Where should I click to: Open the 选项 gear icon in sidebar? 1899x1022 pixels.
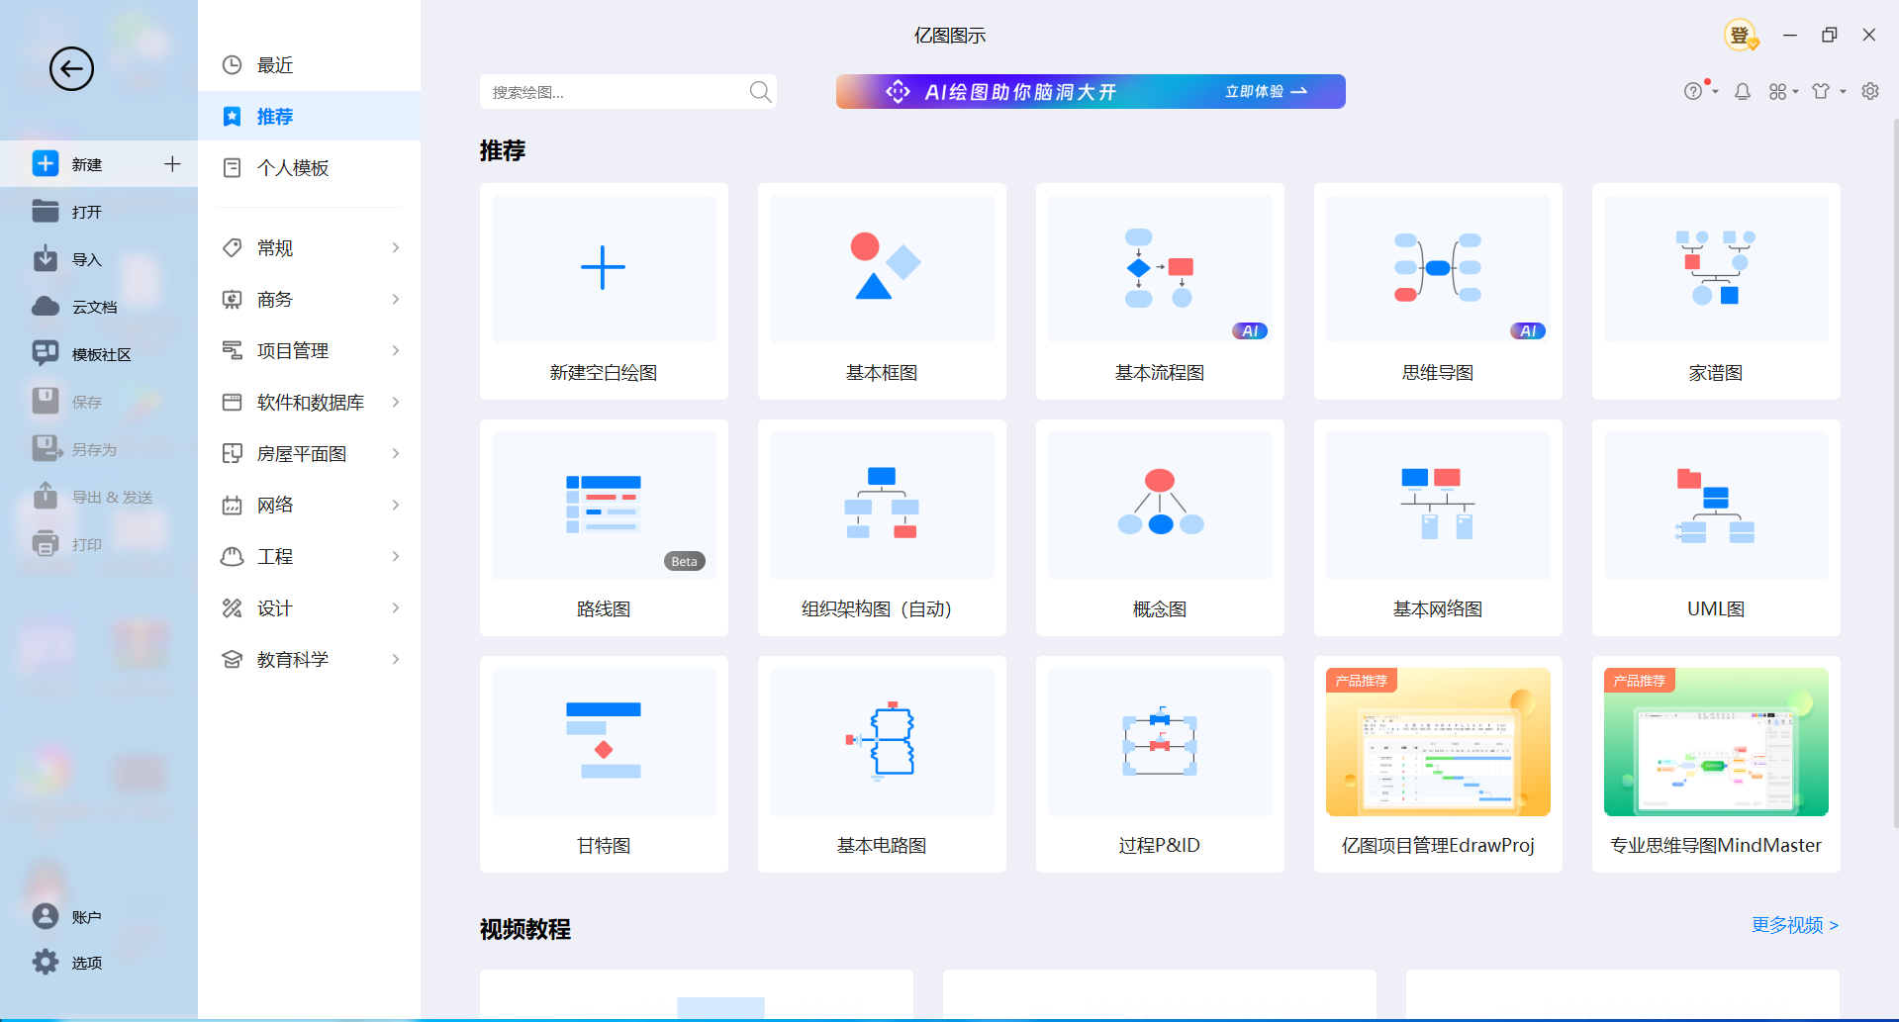coord(46,962)
